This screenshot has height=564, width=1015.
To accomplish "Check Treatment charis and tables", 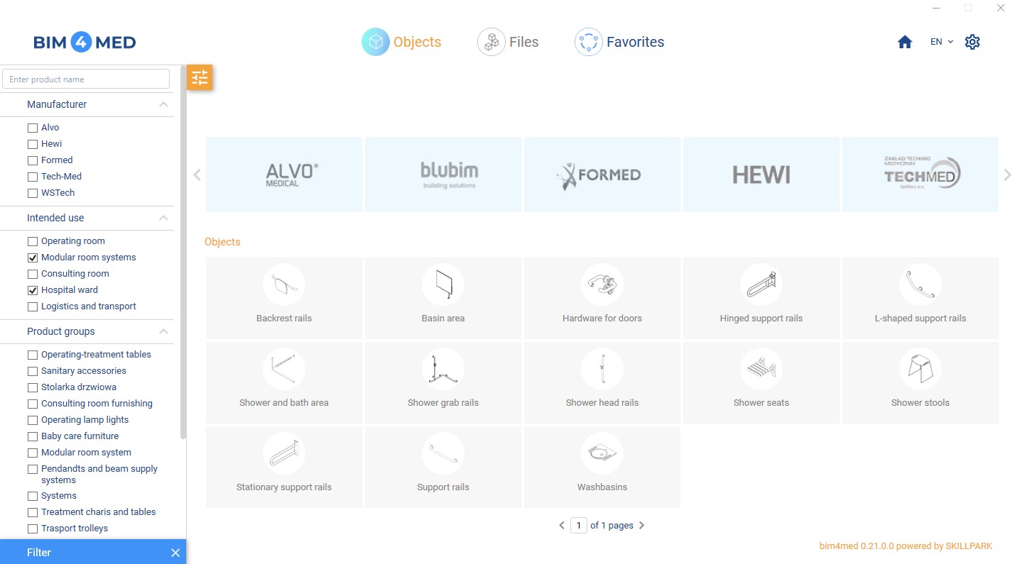I will [x=32, y=512].
